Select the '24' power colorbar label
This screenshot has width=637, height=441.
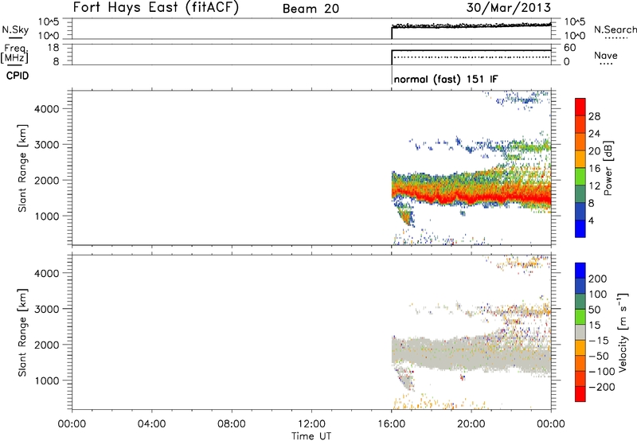tap(594, 134)
